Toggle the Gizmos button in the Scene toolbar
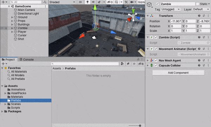Screen dimensions: 211x127 [x=141, y=2]
